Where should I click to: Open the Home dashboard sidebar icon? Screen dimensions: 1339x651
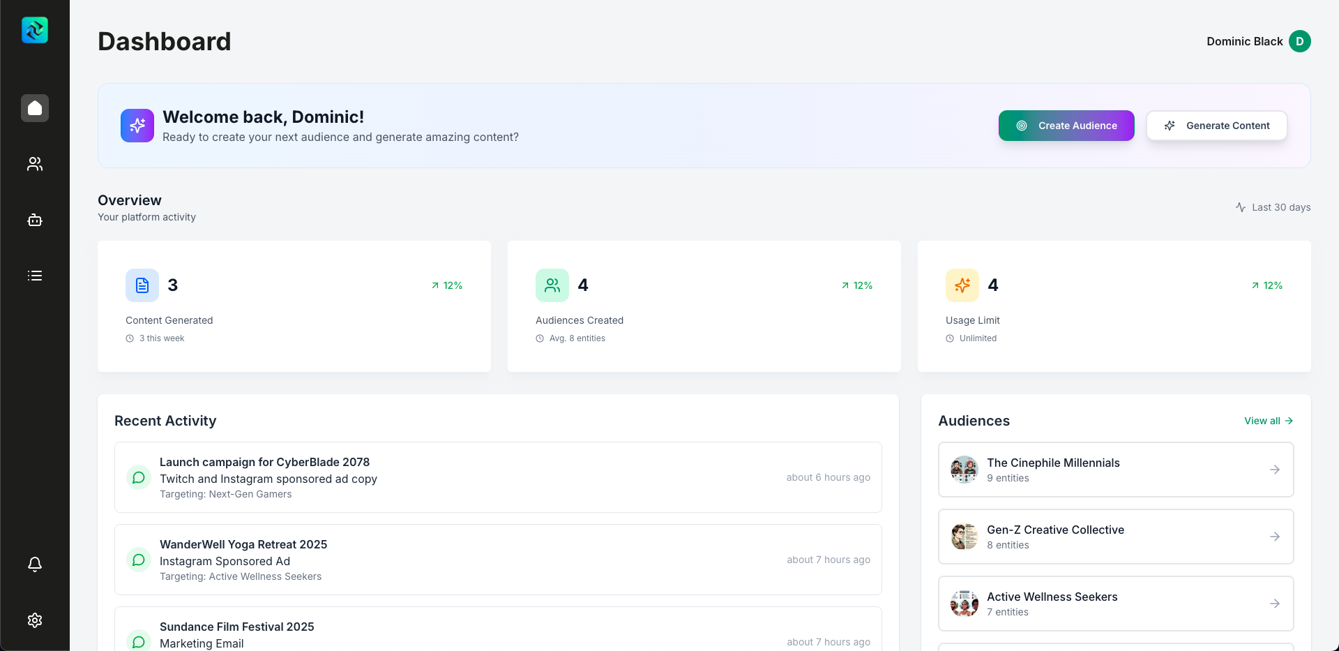tap(35, 108)
